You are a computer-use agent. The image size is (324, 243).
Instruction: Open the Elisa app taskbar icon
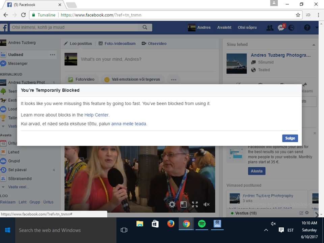(217, 224)
